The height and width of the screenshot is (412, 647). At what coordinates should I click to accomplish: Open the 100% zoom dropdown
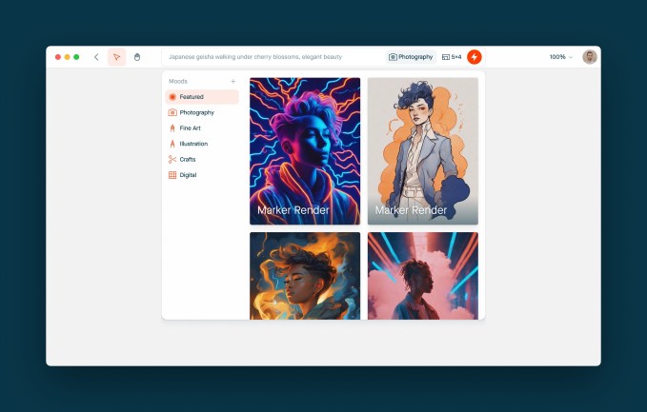(x=560, y=57)
